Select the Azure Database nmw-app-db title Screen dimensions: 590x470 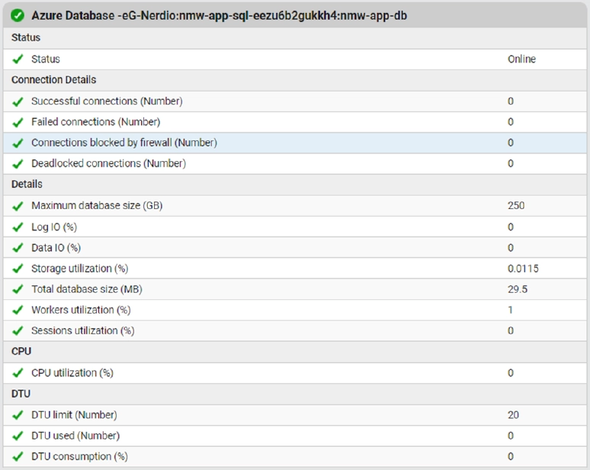coord(219,15)
